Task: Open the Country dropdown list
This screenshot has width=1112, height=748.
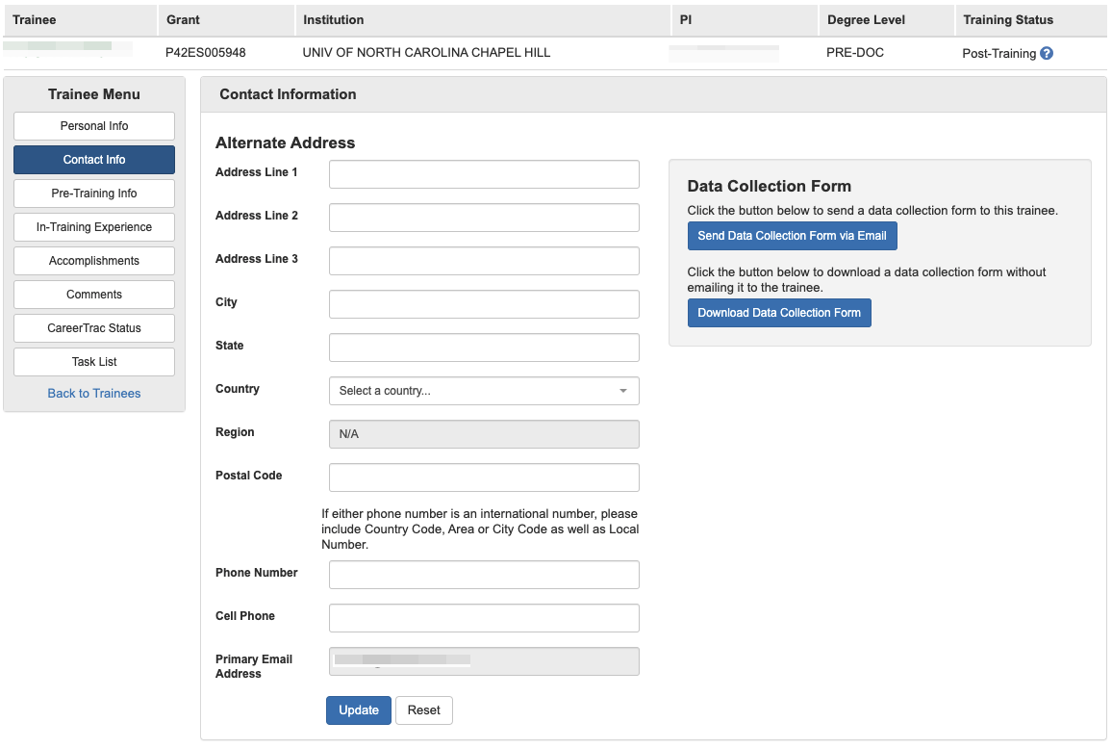Action: point(484,391)
